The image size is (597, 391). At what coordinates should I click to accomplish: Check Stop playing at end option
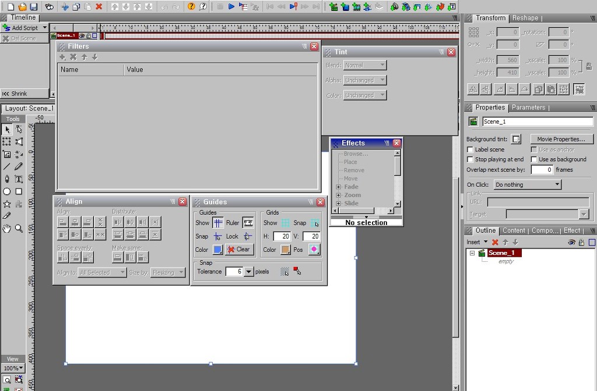coord(470,159)
